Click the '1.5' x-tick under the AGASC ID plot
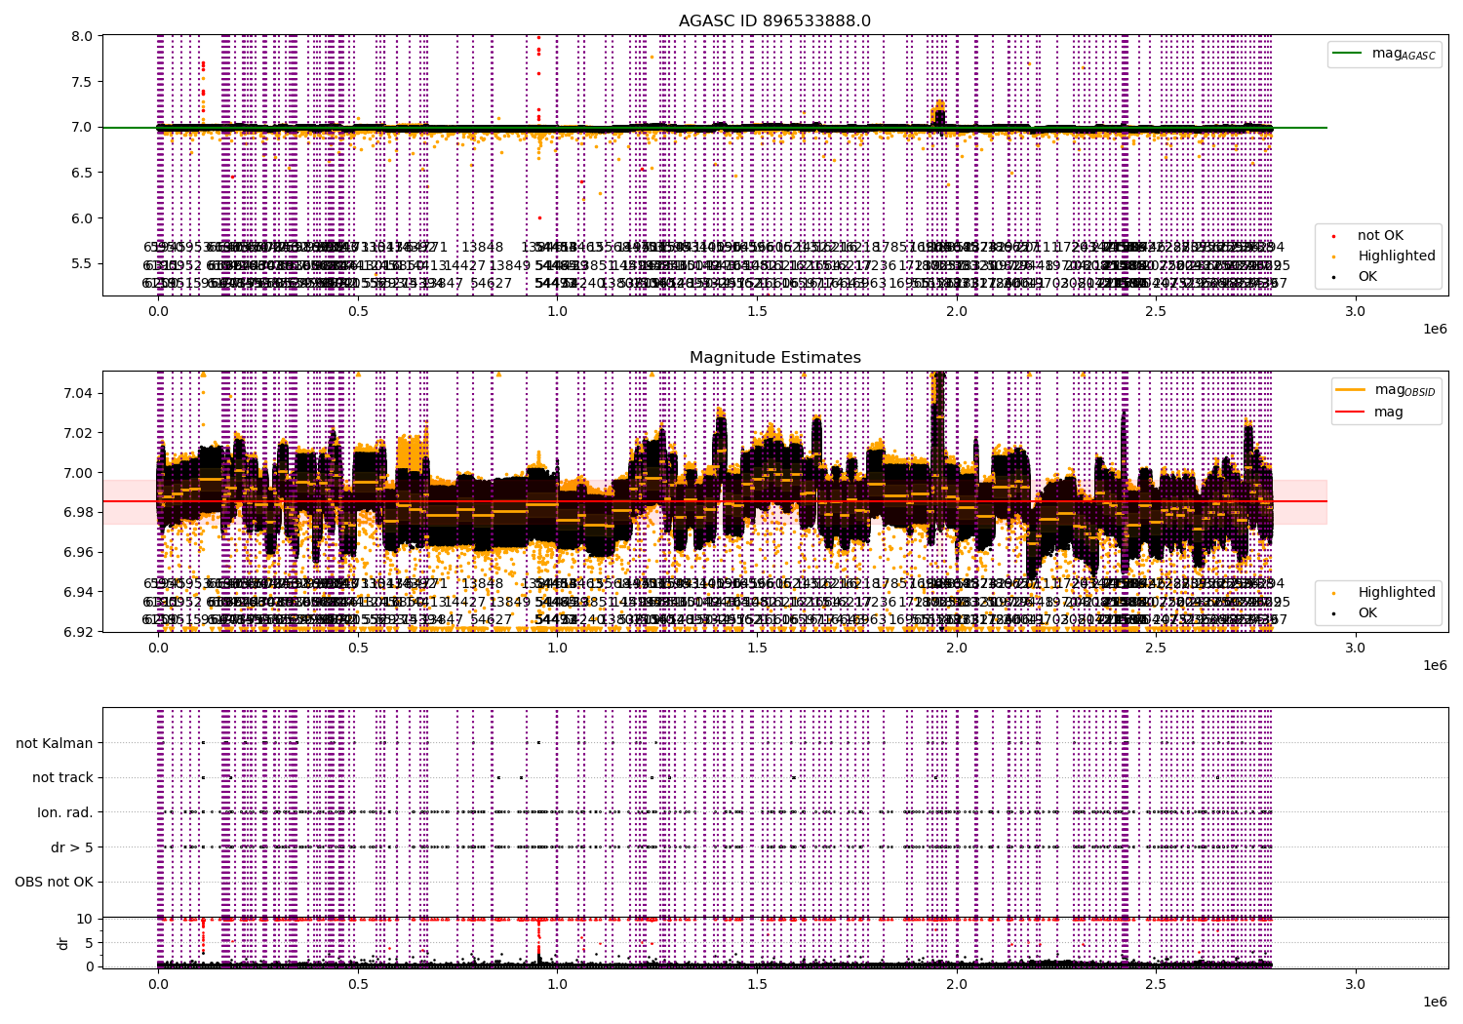 tap(757, 311)
